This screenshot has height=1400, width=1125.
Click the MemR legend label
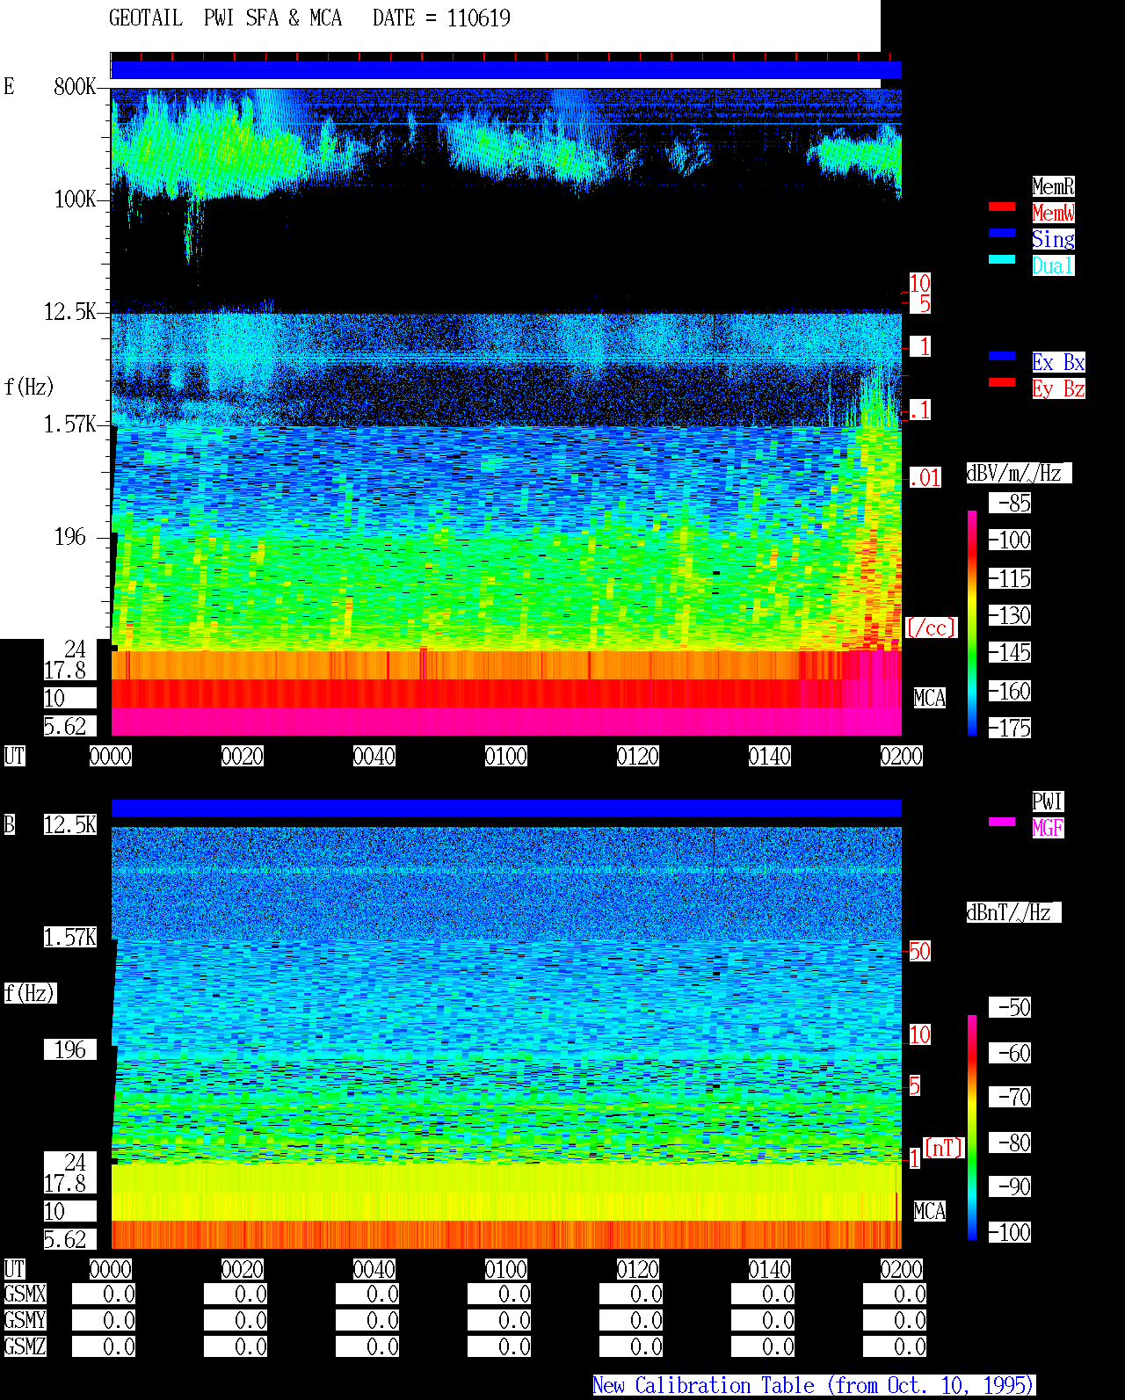click(1053, 186)
